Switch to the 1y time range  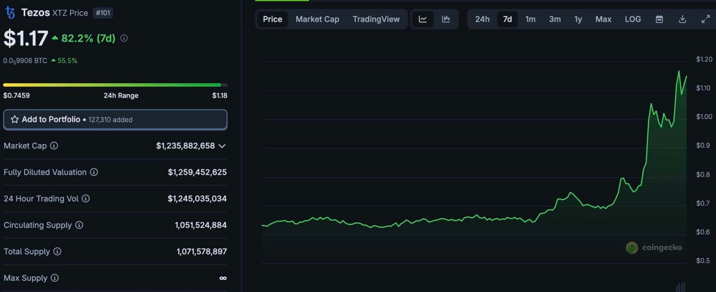click(578, 19)
